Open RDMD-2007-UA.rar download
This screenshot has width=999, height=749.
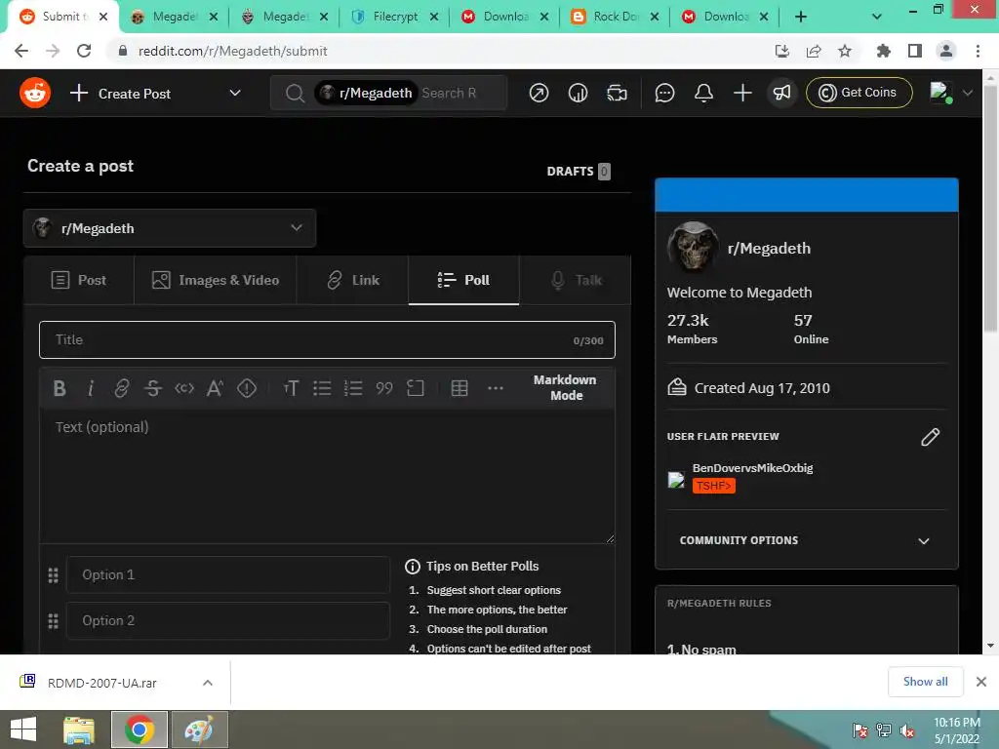[x=101, y=683]
